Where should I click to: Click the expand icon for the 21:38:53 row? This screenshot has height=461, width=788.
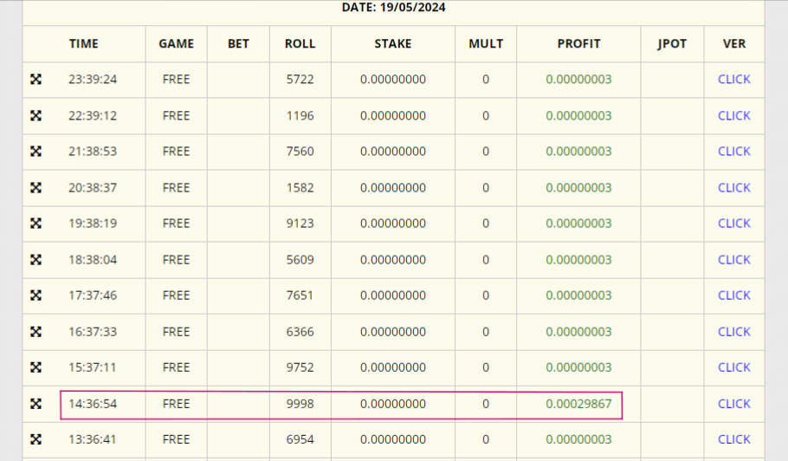(x=36, y=152)
